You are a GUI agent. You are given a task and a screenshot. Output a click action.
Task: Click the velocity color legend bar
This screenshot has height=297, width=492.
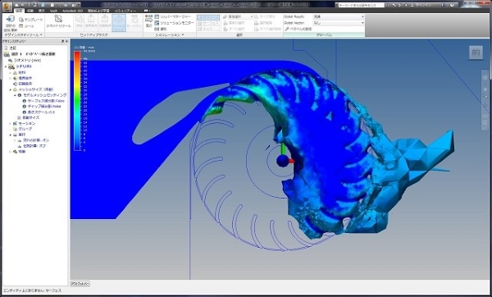pyautogui.click(x=77, y=101)
